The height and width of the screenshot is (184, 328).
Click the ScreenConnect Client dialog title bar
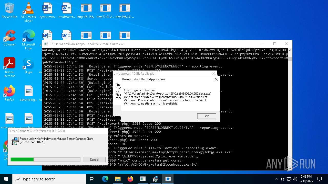click(58, 131)
